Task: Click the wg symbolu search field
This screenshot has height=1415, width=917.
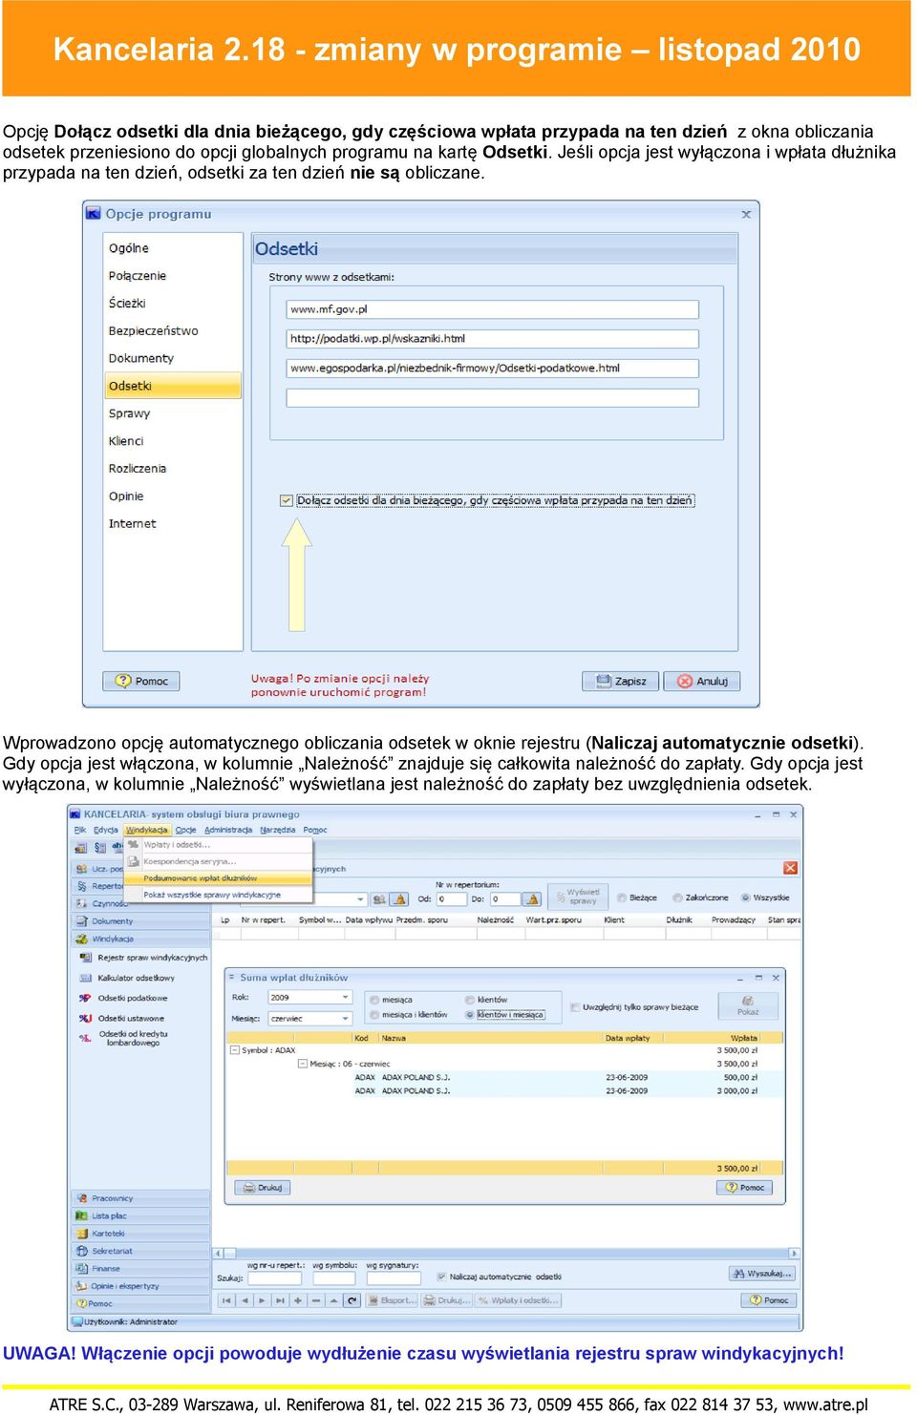Action: (336, 1278)
